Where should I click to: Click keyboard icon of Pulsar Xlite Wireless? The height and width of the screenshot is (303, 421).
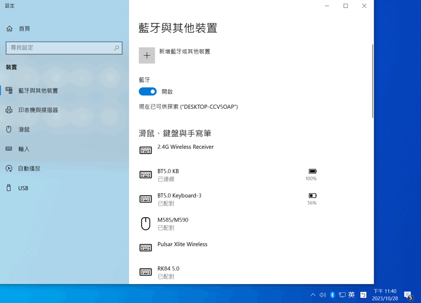pyautogui.click(x=146, y=248)
